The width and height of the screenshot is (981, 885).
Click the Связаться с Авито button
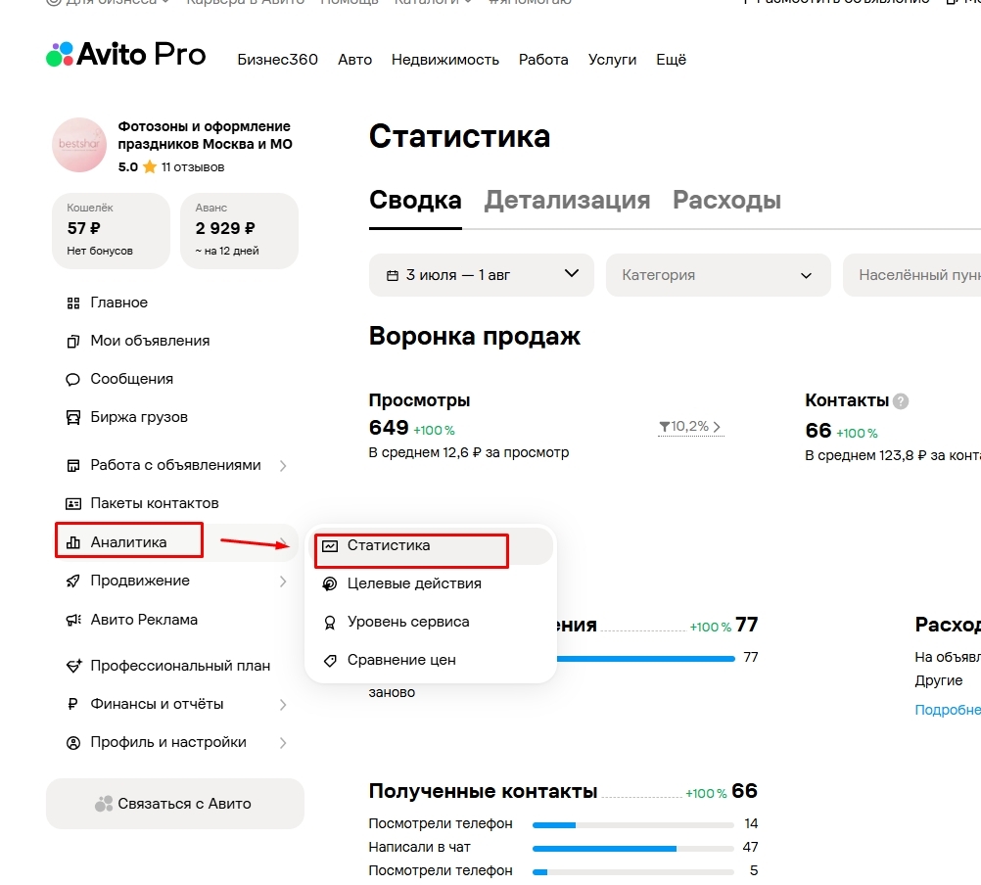coord(175,804)
